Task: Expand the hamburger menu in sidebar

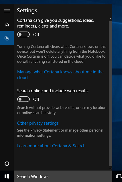Action: pyautogui.click(x=7, y=11)
